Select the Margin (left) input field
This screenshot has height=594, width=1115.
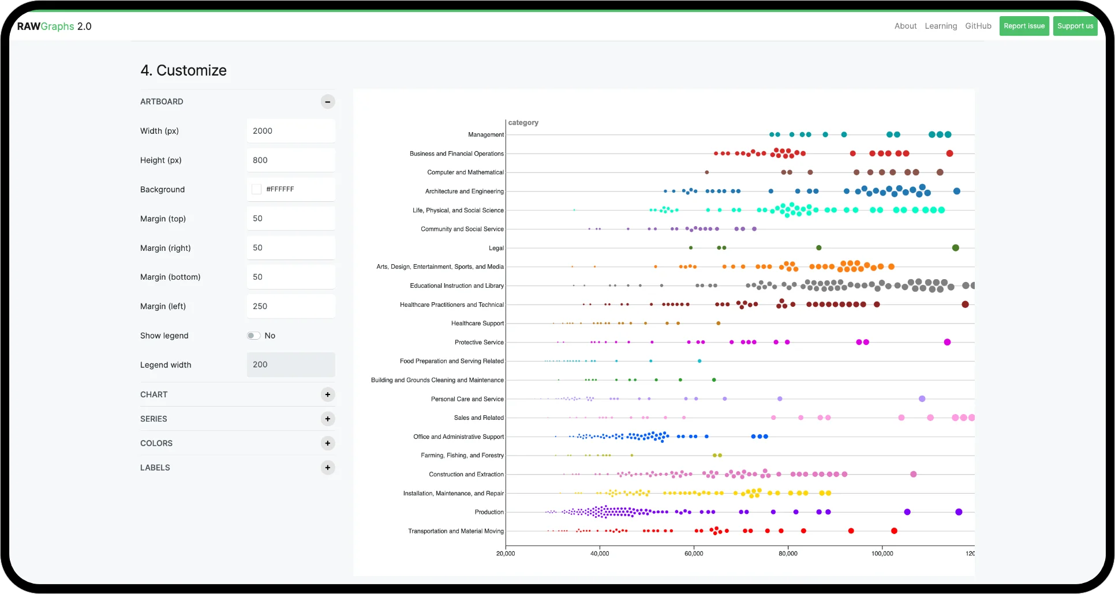coord(291,306)
